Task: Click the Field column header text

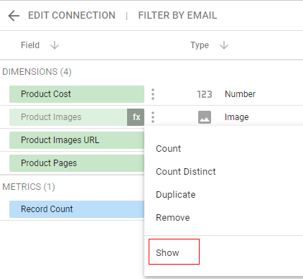Action: (30, 45)
